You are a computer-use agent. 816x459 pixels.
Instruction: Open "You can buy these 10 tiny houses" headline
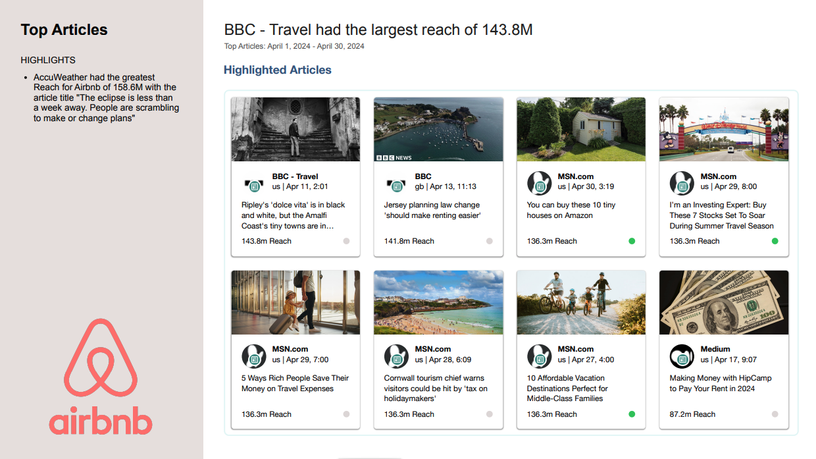coord(571,210)
